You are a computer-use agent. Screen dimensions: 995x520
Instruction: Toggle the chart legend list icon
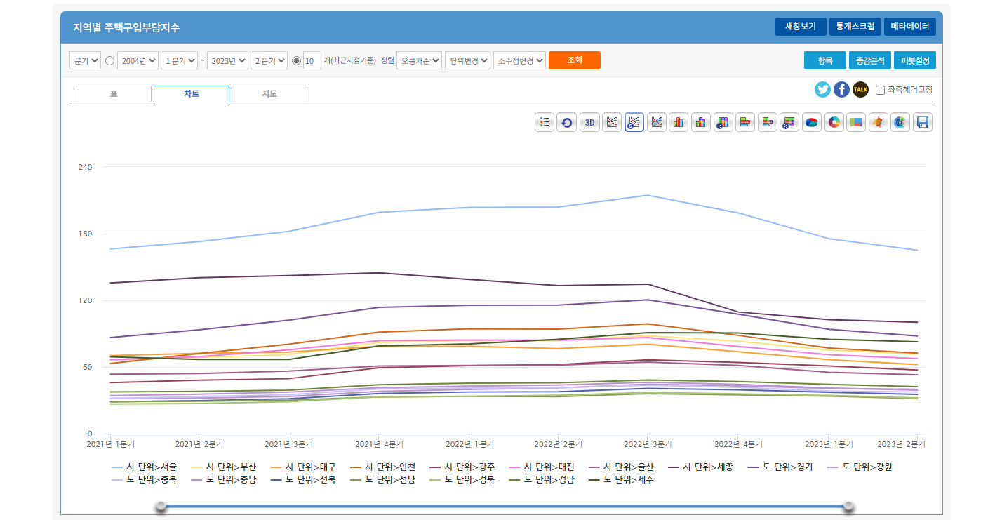point(545,122)
